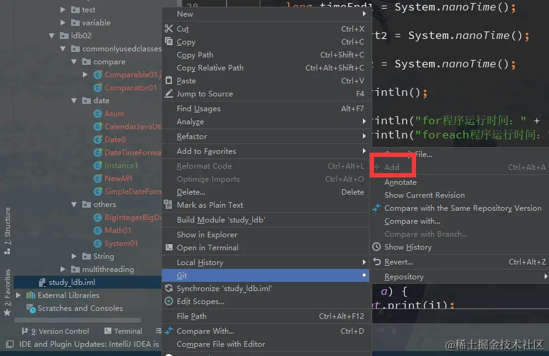Select Build Module 'study_ldb'
The width and height of the screenshot is (549, 356).
click(266, 219)
